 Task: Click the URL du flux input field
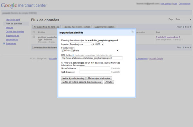coord(92,58)
